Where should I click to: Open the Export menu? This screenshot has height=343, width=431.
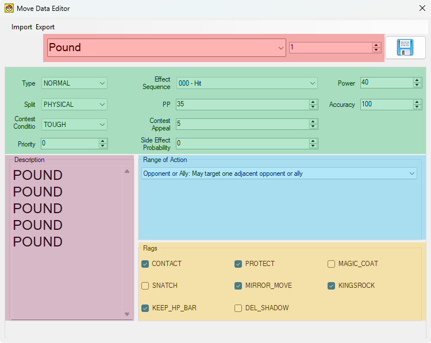(45, 27)
